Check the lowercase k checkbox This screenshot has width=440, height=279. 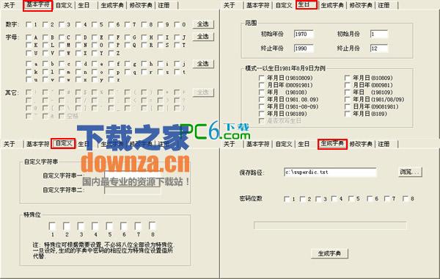click(29, 72)
